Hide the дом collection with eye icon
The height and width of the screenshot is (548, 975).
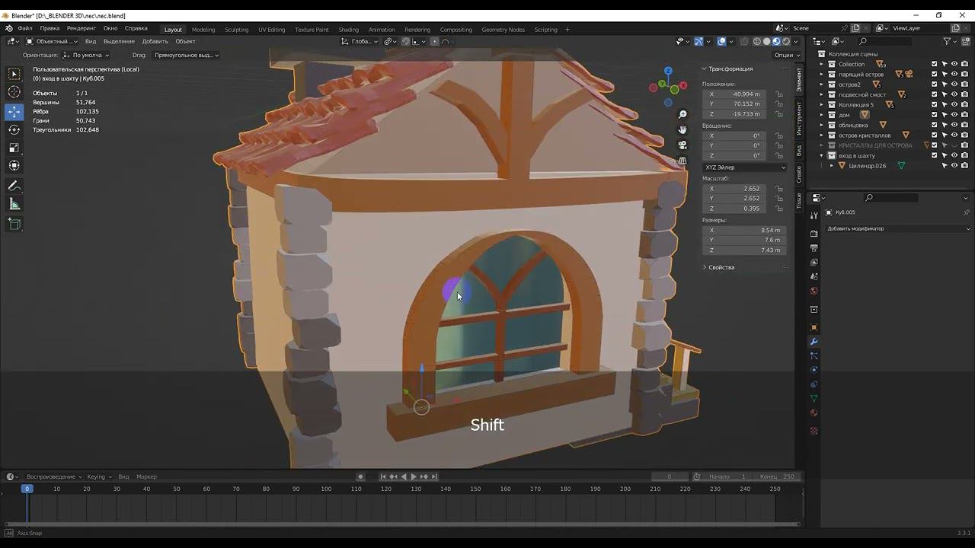(954, 115)
